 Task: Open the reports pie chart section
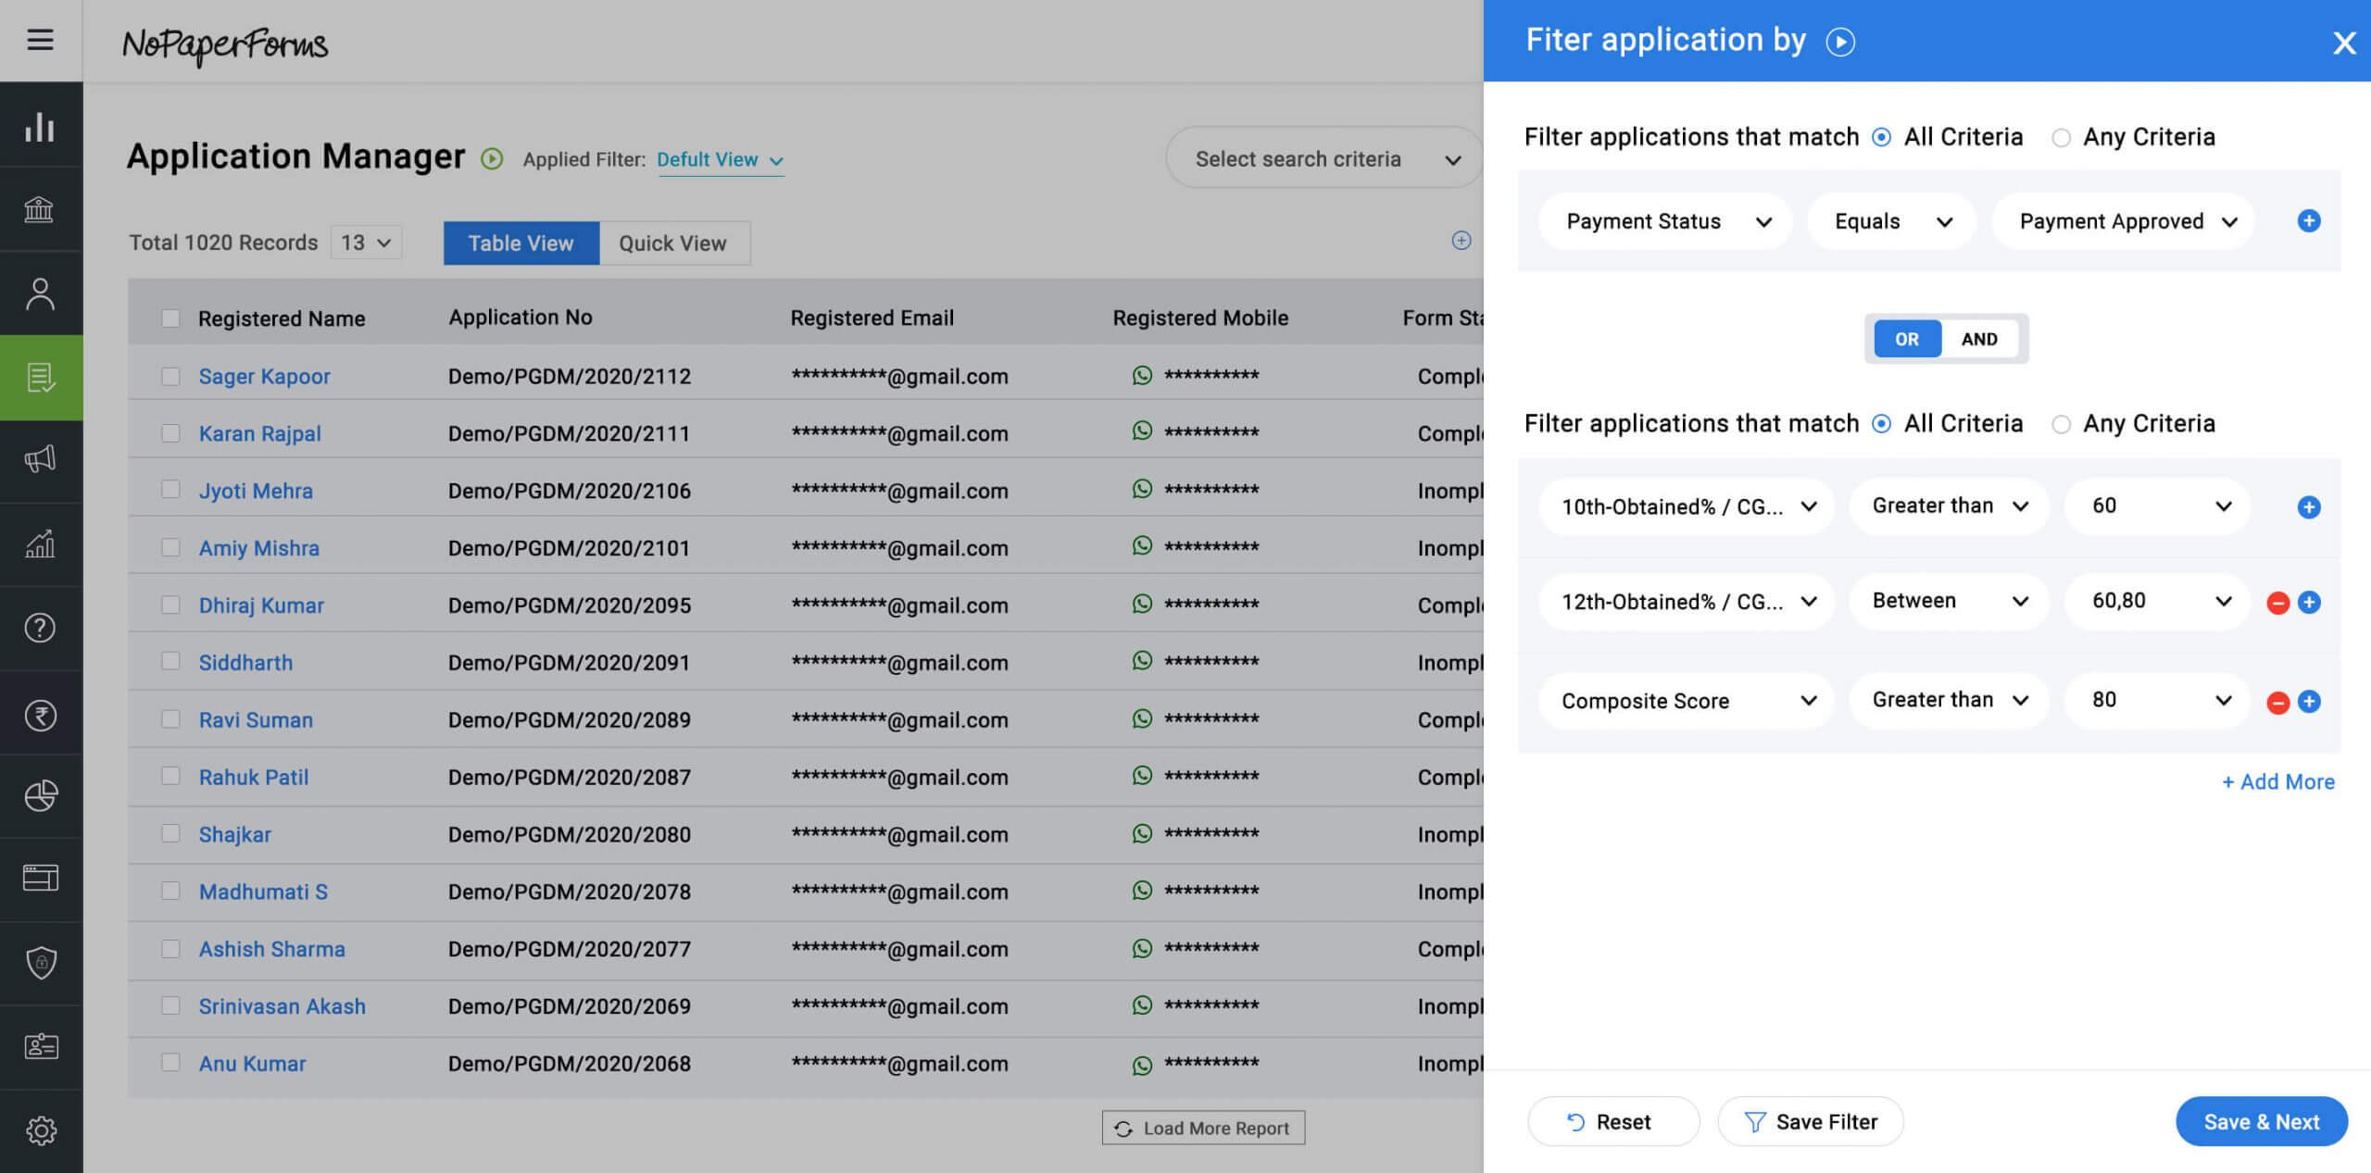point(41,794)
